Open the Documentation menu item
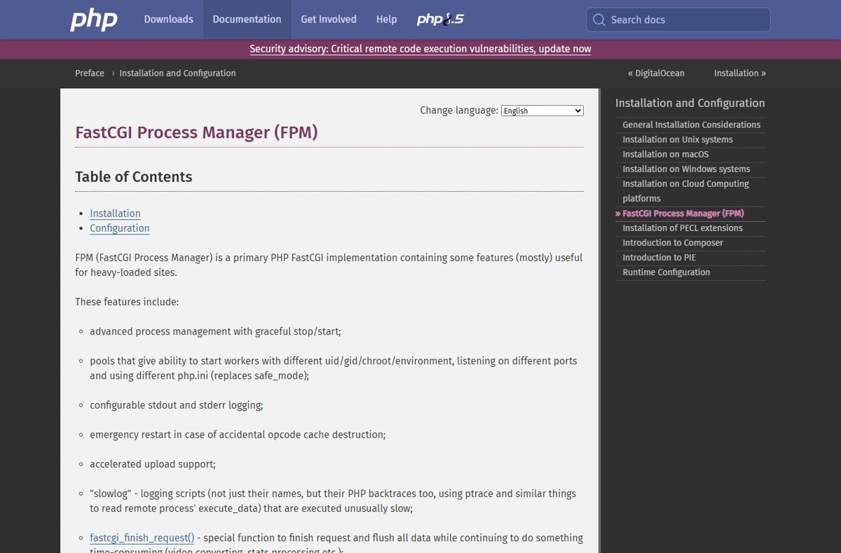Image resolution: width=841 pixels, height=553 pixels. (247, 20)
